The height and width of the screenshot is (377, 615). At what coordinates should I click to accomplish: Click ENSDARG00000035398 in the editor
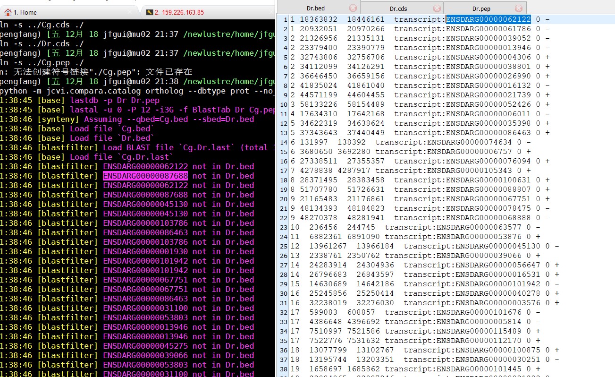489,123
